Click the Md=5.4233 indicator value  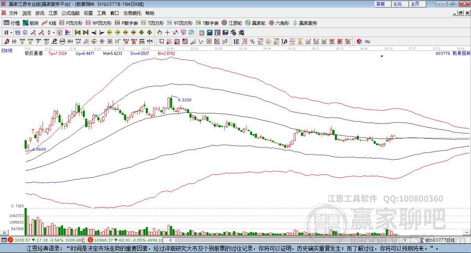pyautogui.click(x=113, y=53)
